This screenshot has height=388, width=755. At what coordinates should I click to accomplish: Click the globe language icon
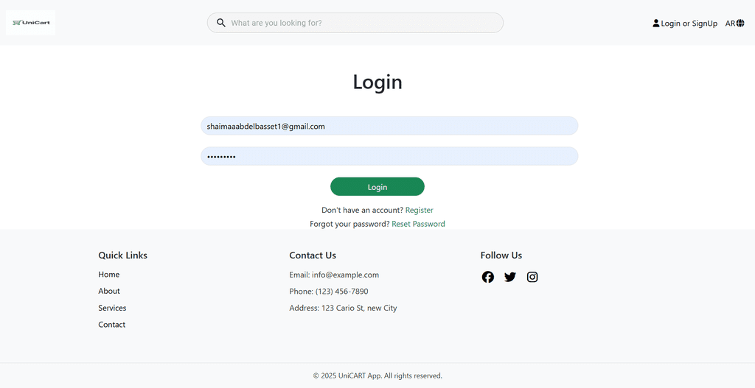[x=740, y=24]
